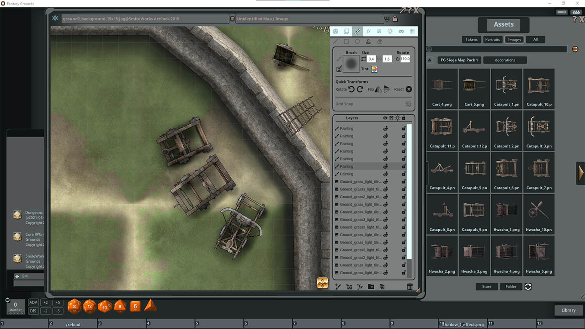Click the orange pan control on the map
Image resolution: width=585 pixels, height=329 pixels.
point(323,283)
